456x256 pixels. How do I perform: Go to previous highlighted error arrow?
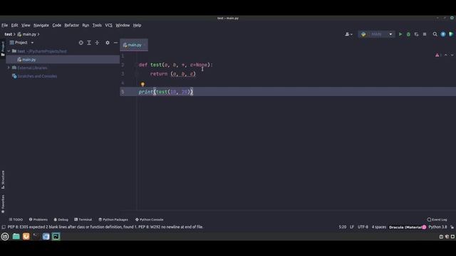(x=446, y=55)
